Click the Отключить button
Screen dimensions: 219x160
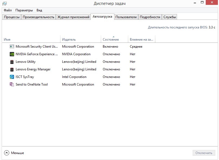[x=204, y=153]
